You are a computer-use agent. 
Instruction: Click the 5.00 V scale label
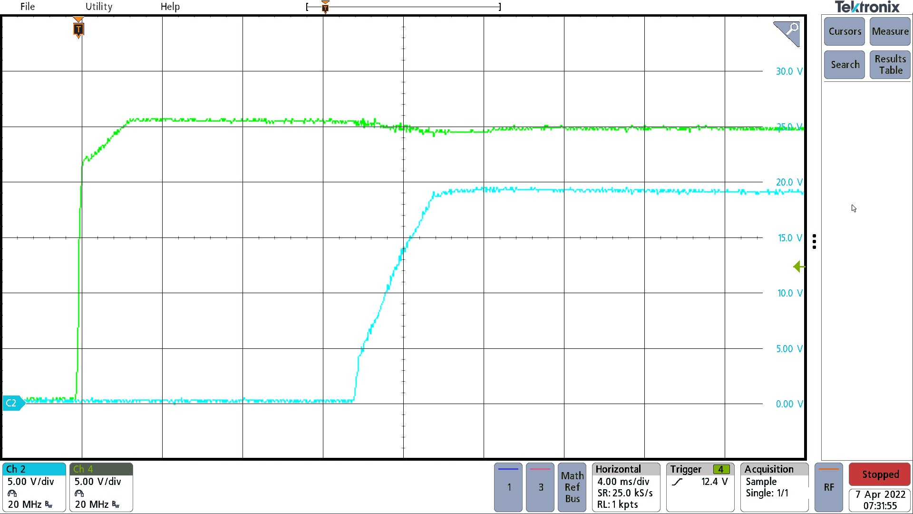tap(789, 349)
